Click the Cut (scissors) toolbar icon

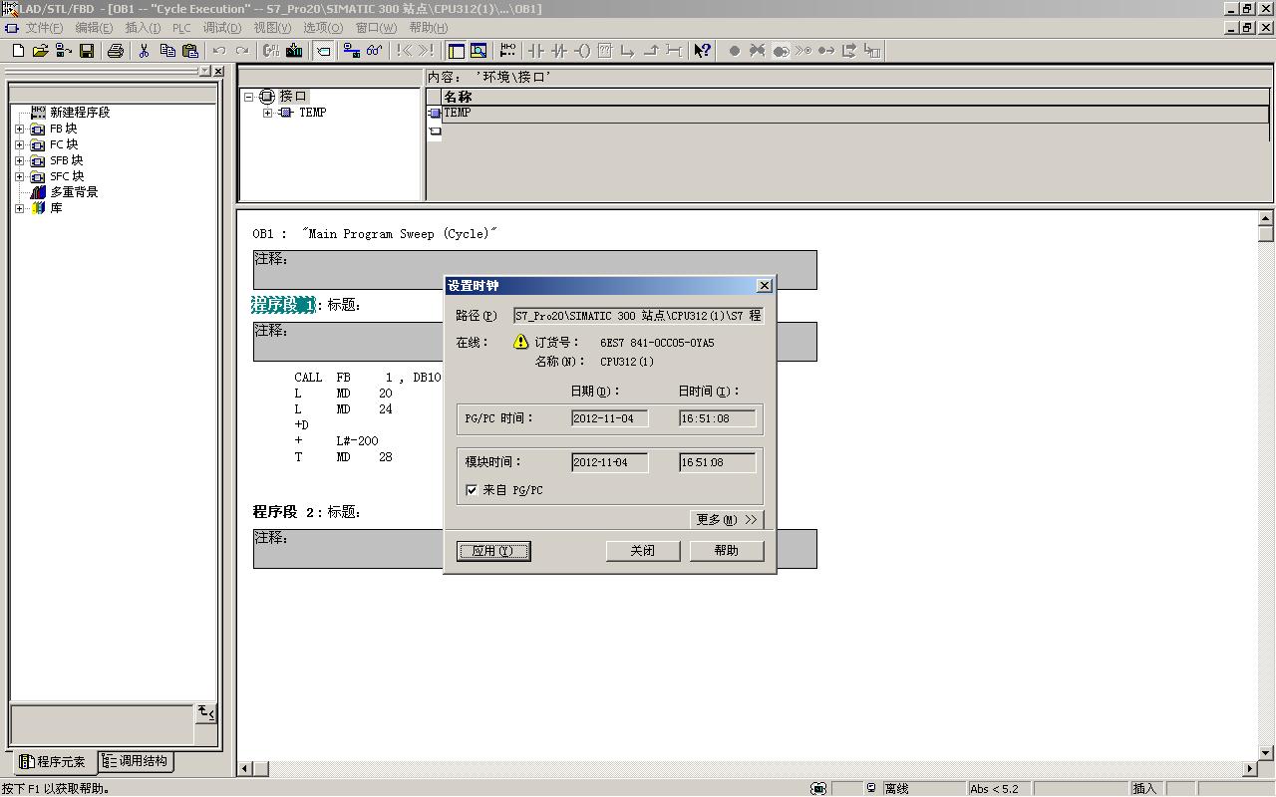point(144,51)
